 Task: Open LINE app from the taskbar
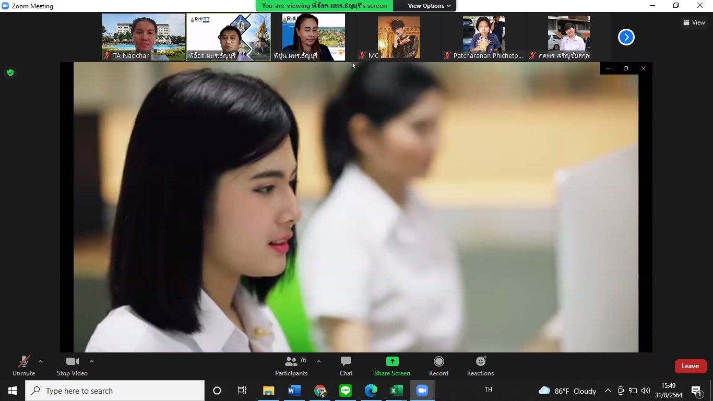tap(346, 391)
